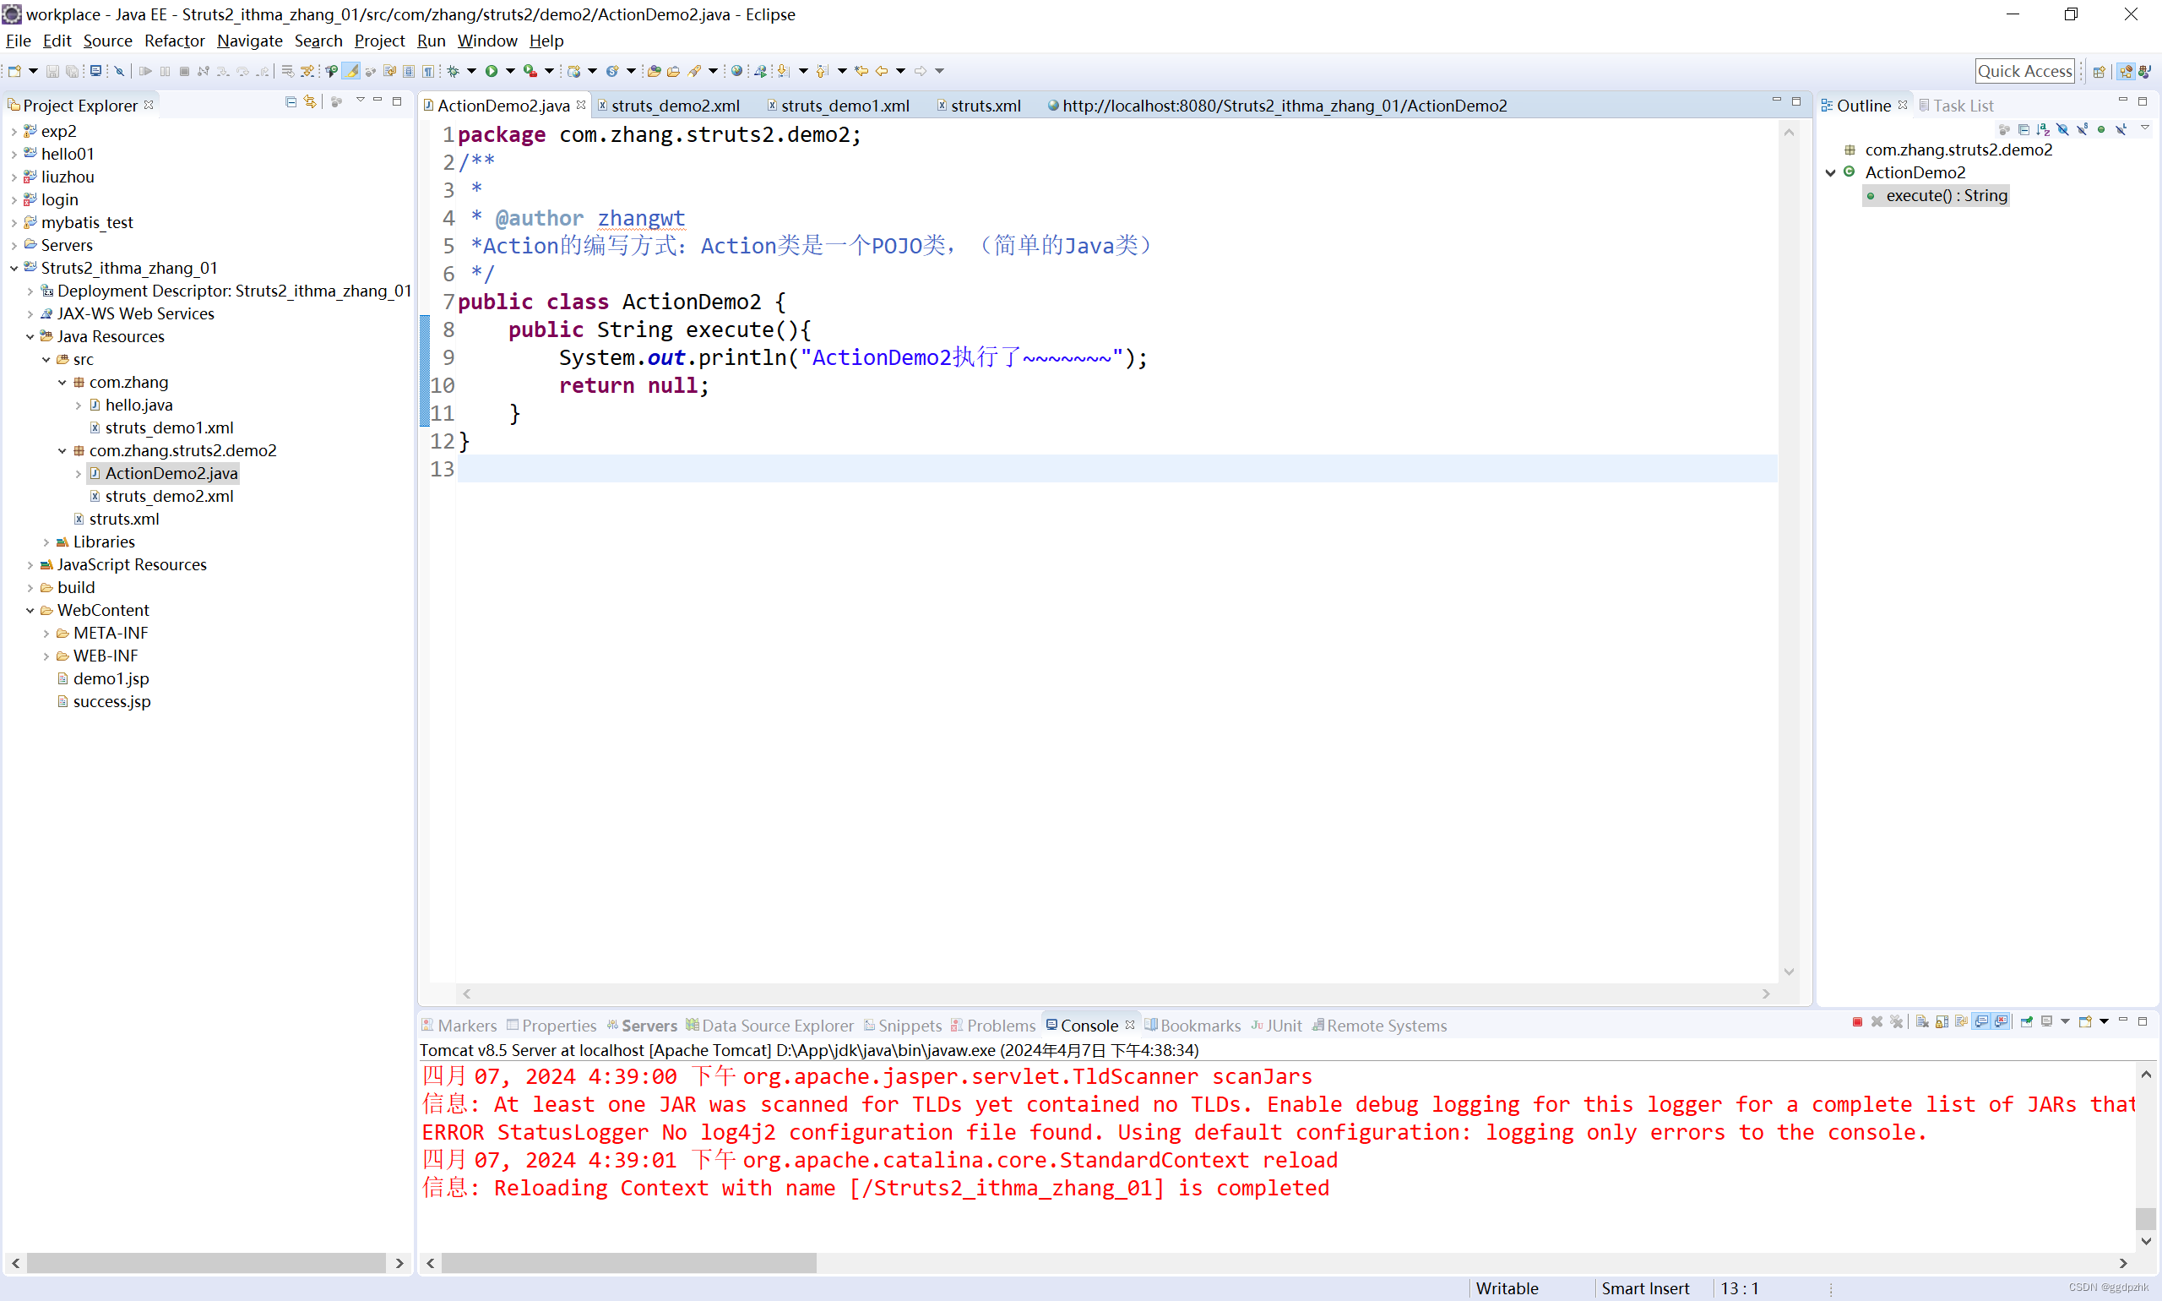Collapse ActionDemo2 class in Outline
This screenshot has width=2162, height=1301.
1831,172
